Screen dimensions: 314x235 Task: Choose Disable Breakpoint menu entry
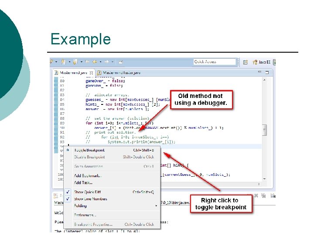(112, 157)
